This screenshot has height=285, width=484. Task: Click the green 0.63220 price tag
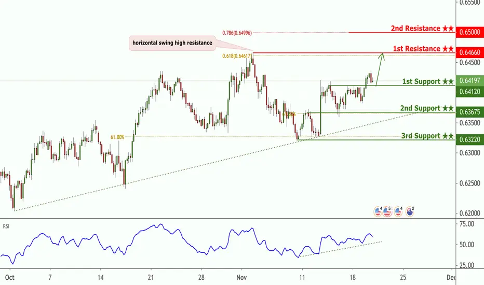coord(470,139)
